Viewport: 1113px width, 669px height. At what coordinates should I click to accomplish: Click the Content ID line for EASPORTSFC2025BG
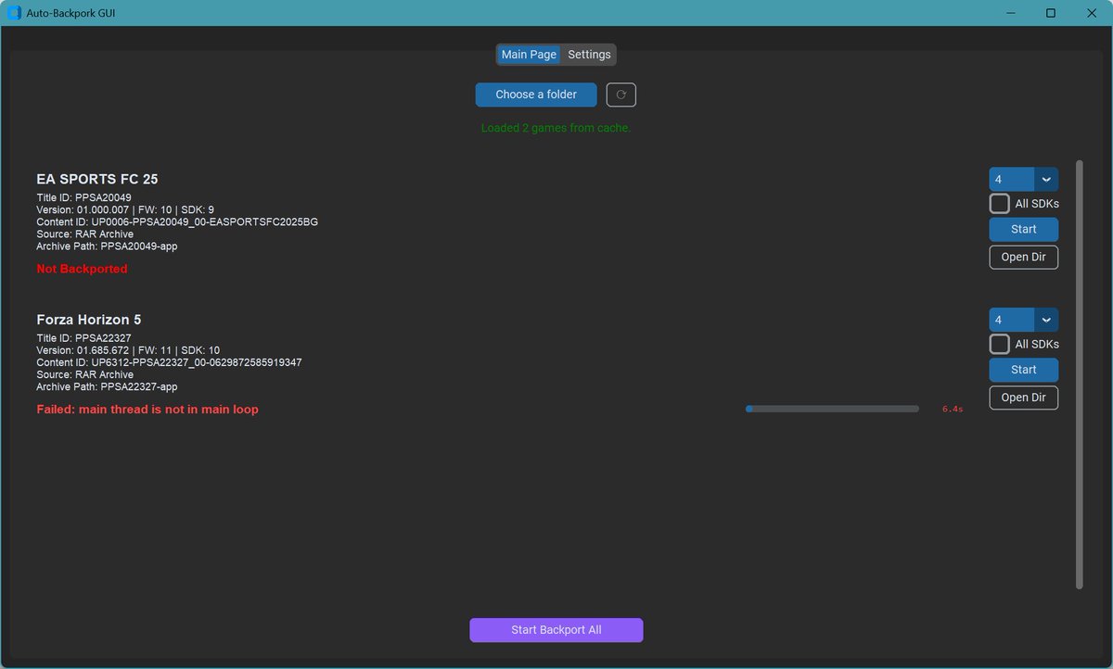(x=177, y=222)
